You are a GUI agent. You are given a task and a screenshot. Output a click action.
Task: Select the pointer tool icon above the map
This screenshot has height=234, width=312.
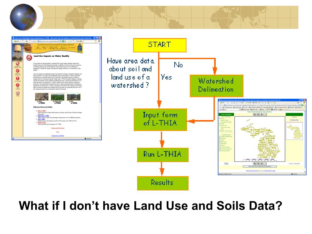265,114
